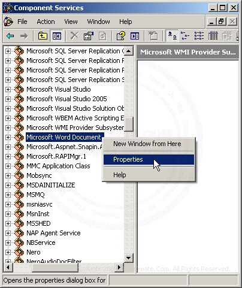Toggle the Show/Hide Action Pane icon
The image size is (242, 288).
click(135, 36)
